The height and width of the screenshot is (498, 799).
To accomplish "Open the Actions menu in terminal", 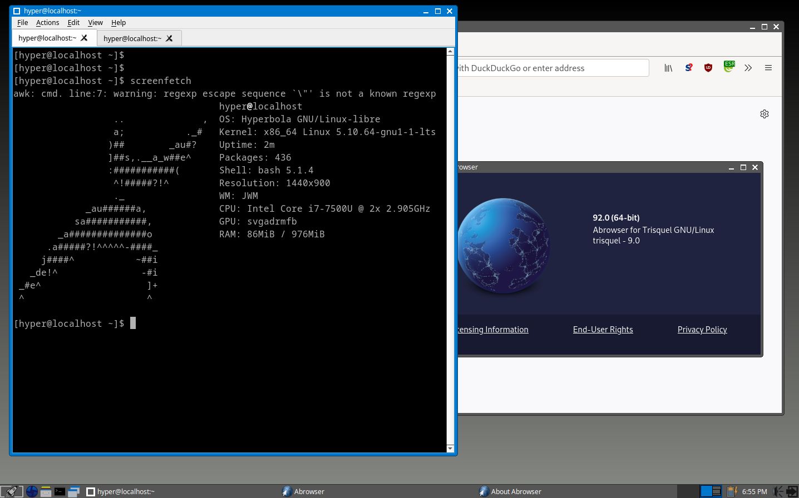I will [x=47, y=23].
